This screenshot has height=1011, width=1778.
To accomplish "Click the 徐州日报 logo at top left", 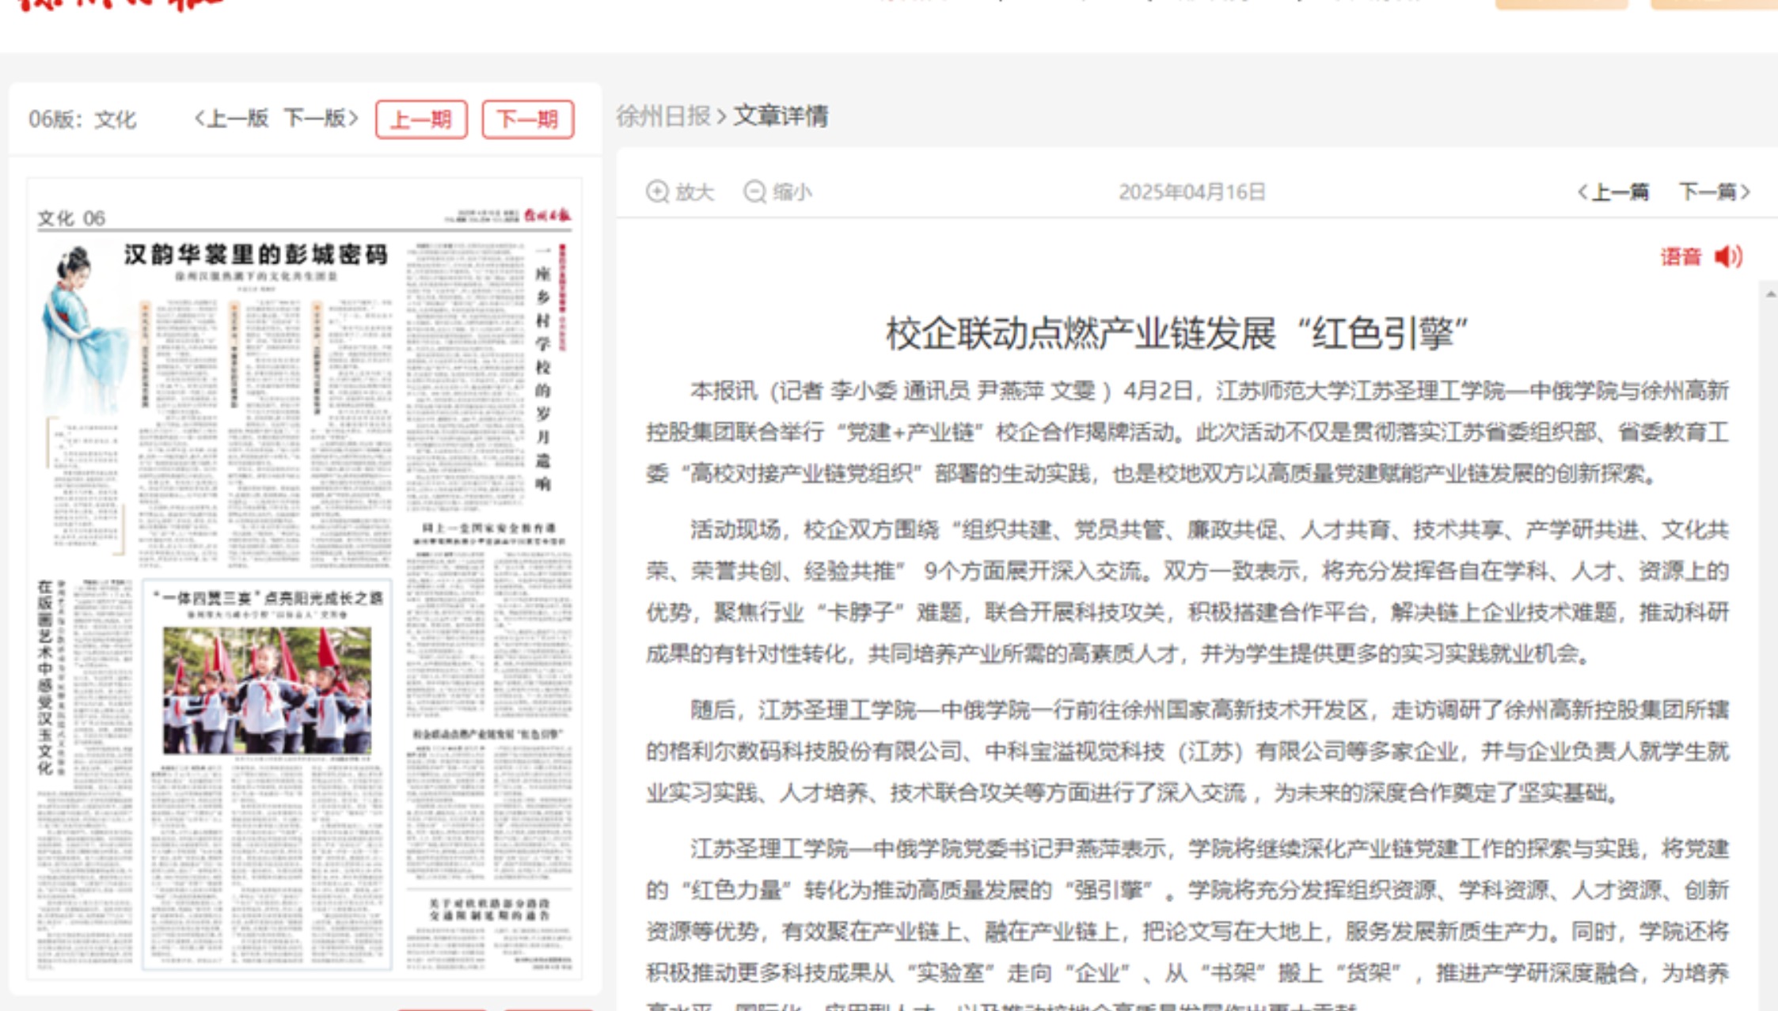I will pyautogui.click(x=119, y=4).
